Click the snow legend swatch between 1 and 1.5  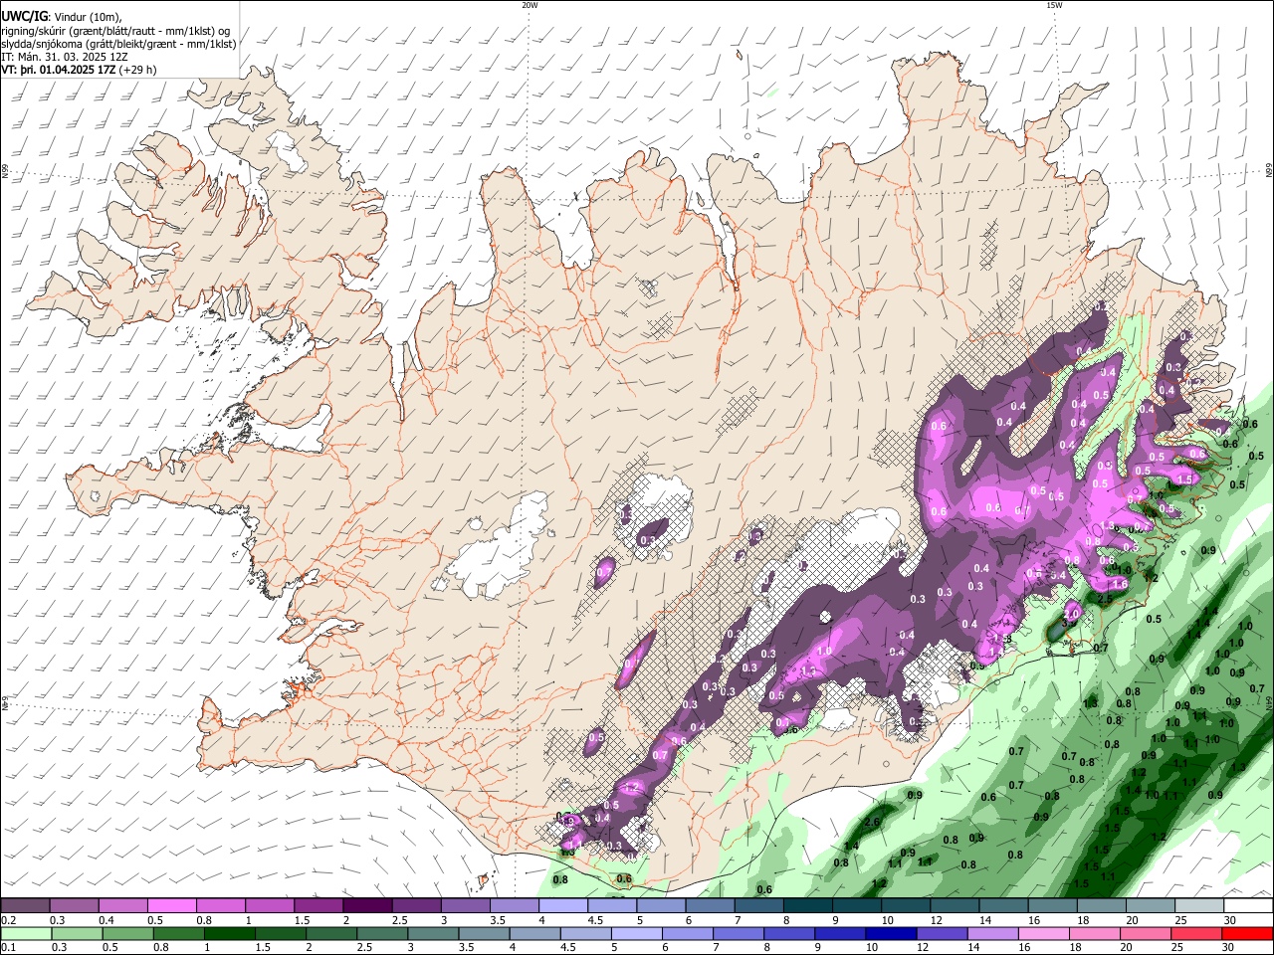coord(269,905)
